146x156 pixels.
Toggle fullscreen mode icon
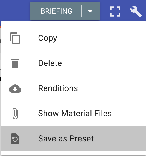click(x=115, y=12)
